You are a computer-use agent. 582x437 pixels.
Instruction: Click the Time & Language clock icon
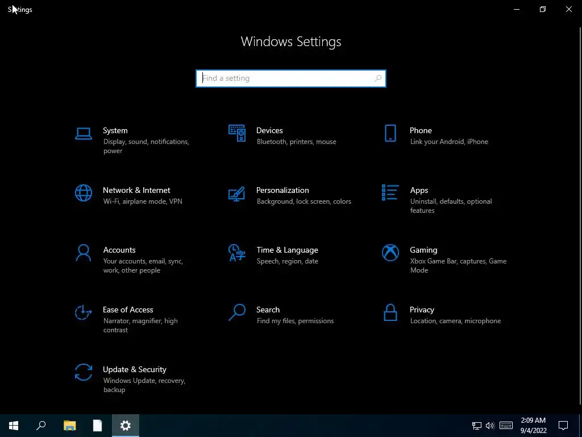[x=237, y=253]
